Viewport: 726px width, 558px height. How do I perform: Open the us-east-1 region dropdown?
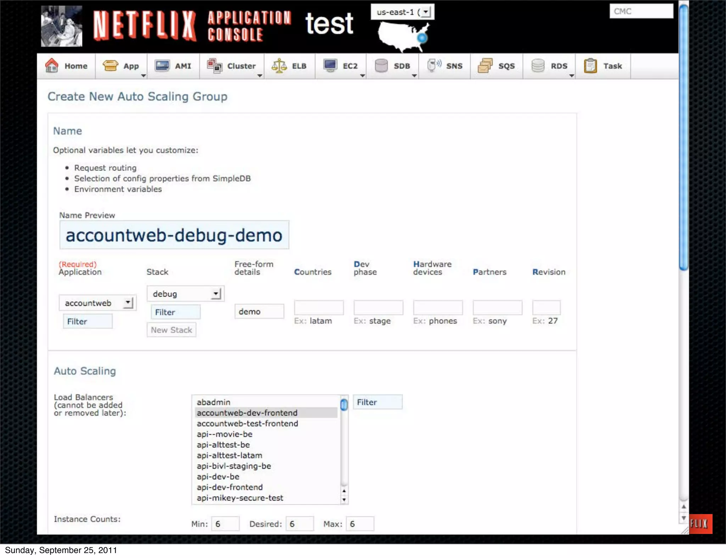(402, 12)
